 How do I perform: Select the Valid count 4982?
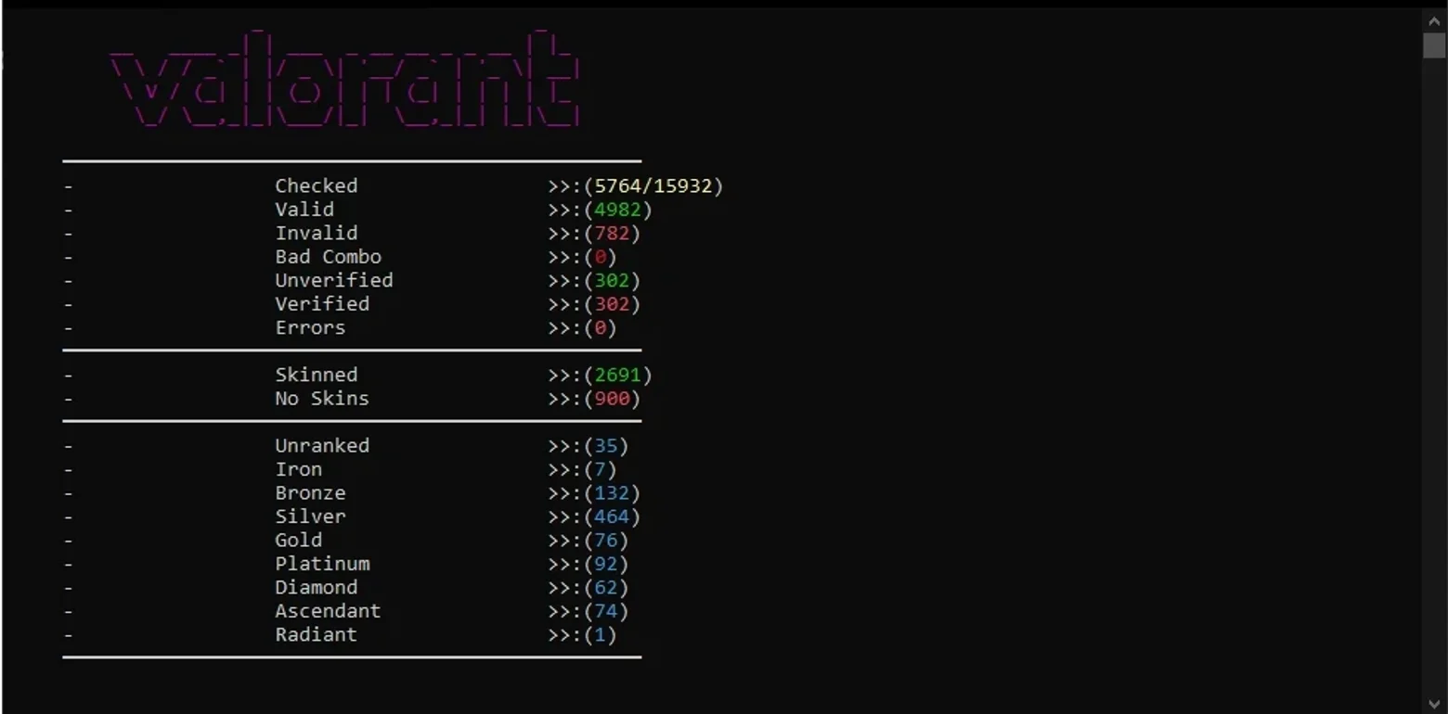(x=617, y=210)
